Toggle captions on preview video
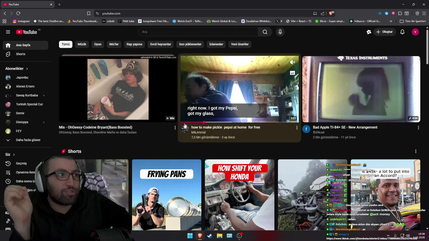The height and width of the screenshot is (241, 429). [292, 73]
